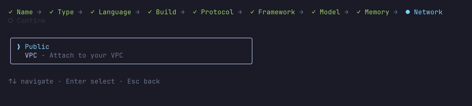Click the empty circle beside Confirm
472x106 pixels.
pyautogui.click(x=10, y=21)
